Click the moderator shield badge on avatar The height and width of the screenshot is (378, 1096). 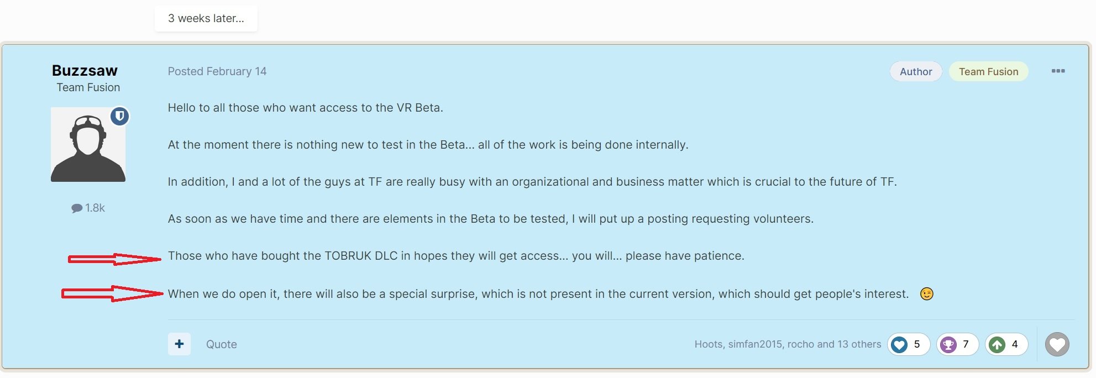[119, 116]
